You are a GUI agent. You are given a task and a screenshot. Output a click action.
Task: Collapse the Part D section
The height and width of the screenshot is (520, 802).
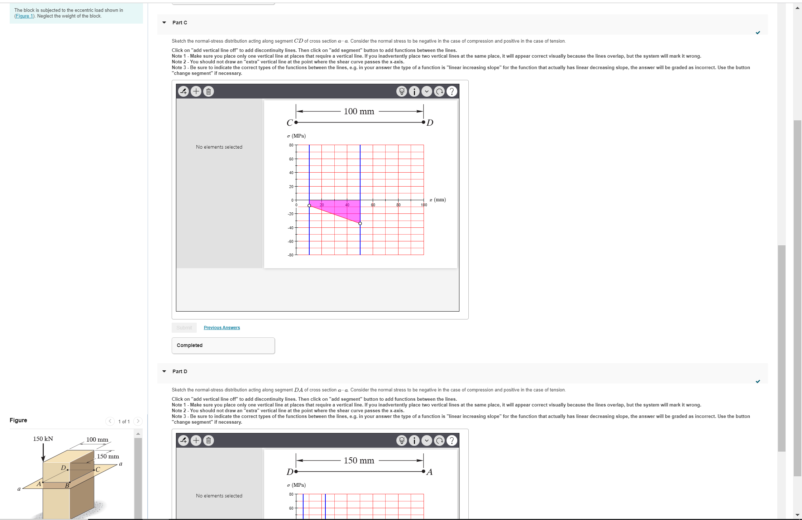pos(164,371)
